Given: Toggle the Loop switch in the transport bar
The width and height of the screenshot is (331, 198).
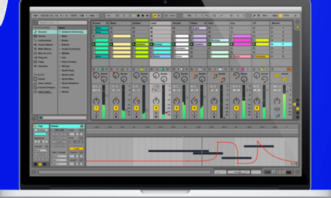Looking at the screenshot, I should 214,16.
